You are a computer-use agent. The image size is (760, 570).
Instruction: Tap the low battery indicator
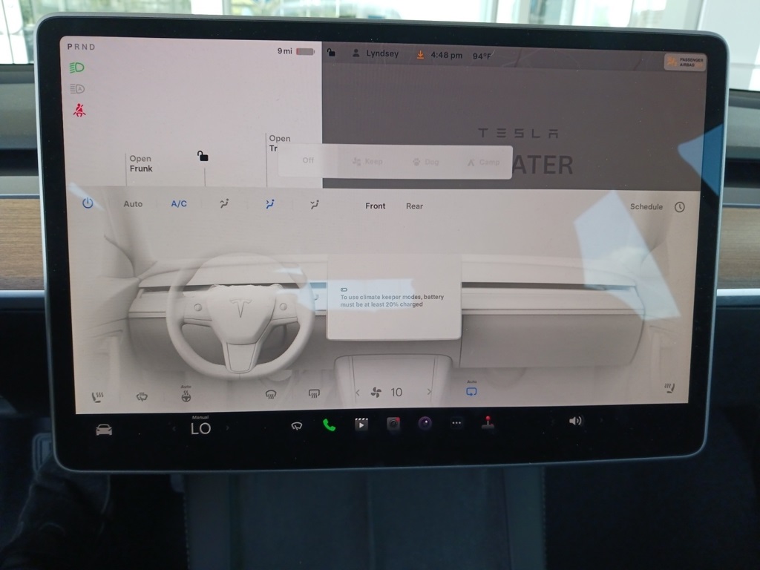[305, 51]
